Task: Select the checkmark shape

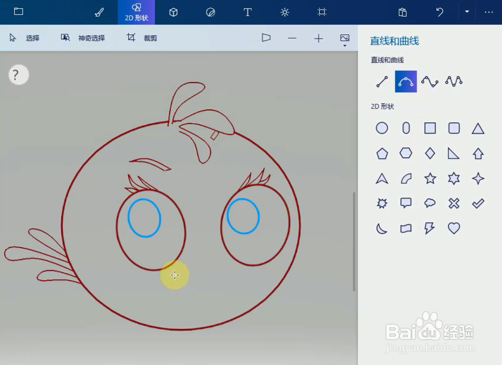Action: (x=478, y=204)
